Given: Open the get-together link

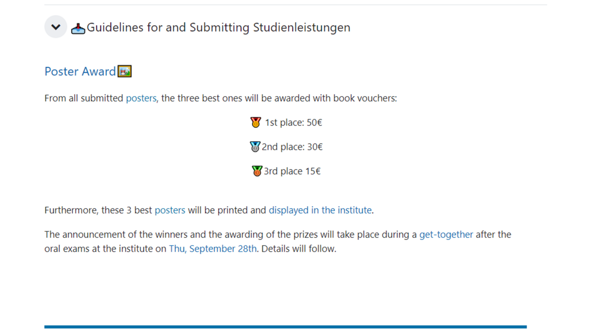Looking at the screenshot, I should click(x=446, y=234).
